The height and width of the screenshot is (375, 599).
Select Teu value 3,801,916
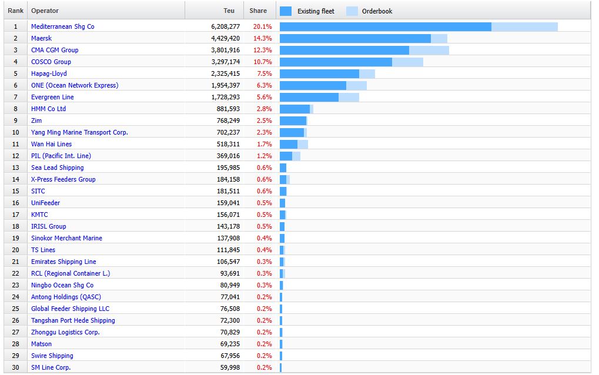click(225, 50)
